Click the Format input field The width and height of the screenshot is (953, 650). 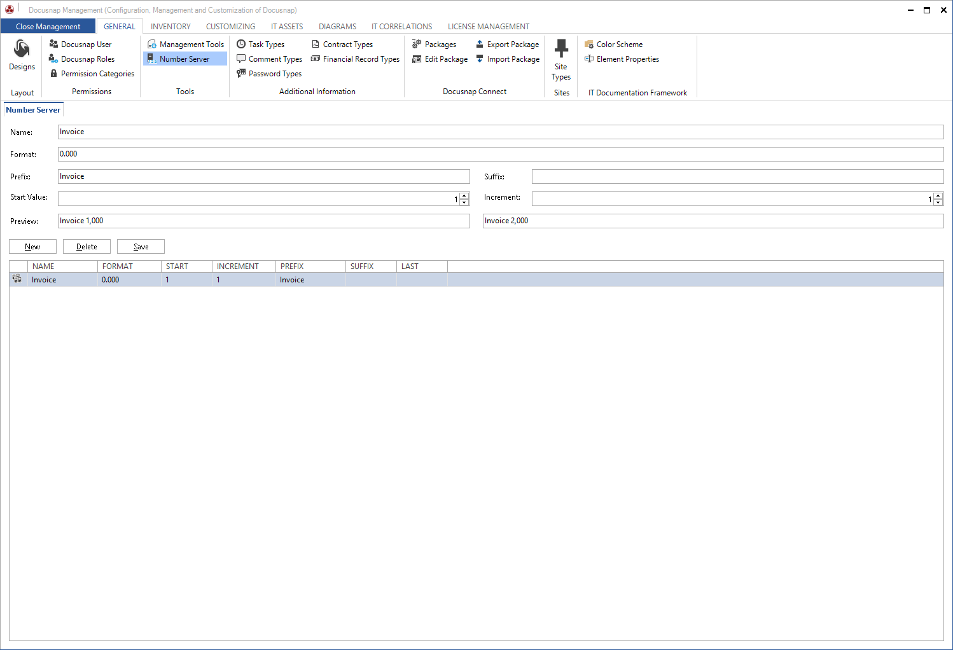tap(501, 154)
